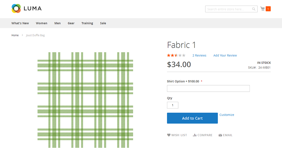The height and width of the screenshot is (156, 282).
Task: Focus the Shirt Option text field
Action: click(208, 88)
